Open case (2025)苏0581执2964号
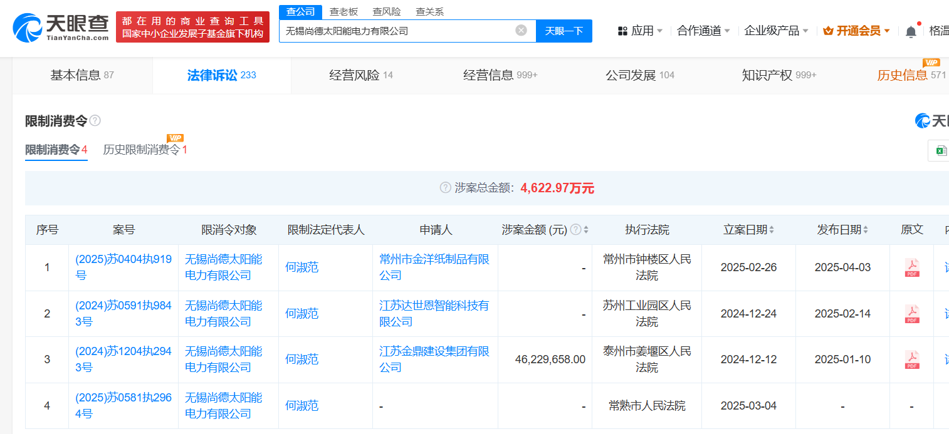 (x=123, y=406)
